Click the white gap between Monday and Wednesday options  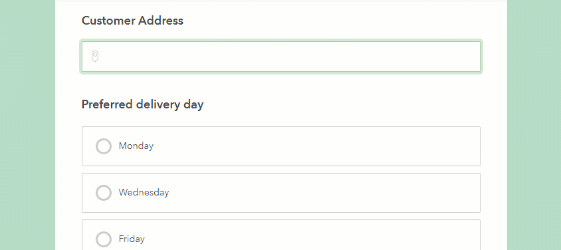tap(281, 170)
